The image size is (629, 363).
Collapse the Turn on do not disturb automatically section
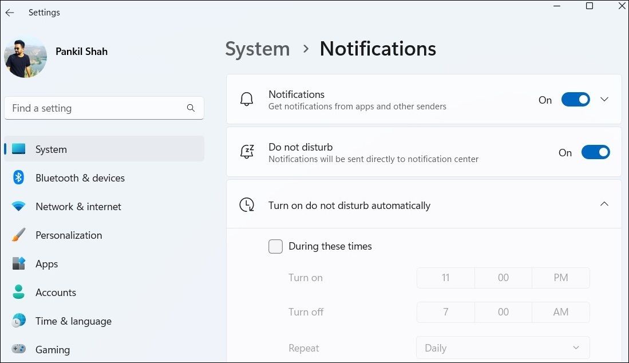point(604,204)
